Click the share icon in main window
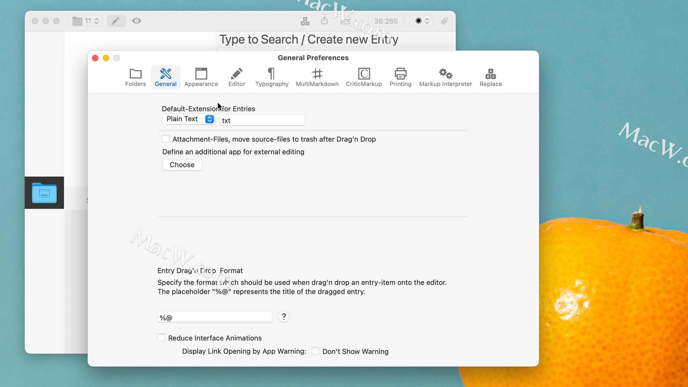 [324, 20]
